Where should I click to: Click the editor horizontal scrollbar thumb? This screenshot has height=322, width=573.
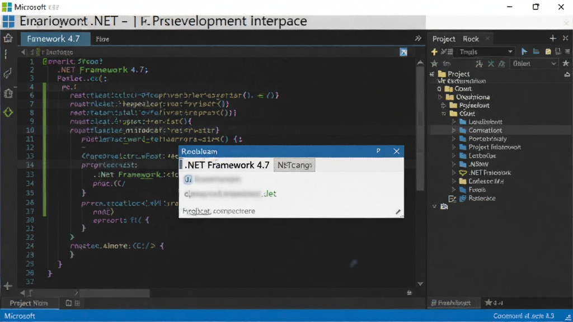[x=114, y=293]
